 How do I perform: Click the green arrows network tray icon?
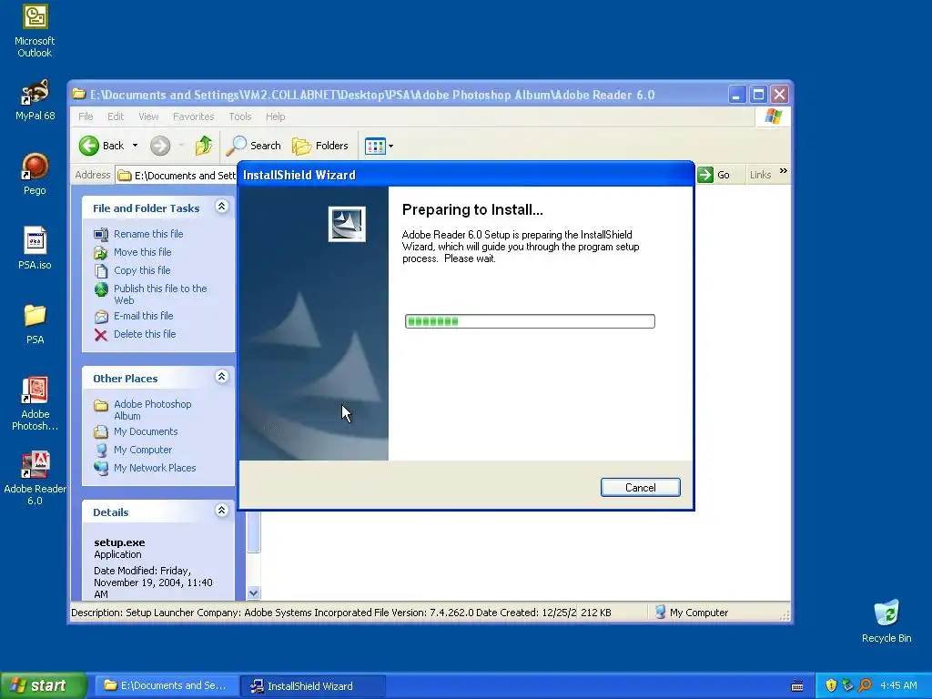pos(847,686)
